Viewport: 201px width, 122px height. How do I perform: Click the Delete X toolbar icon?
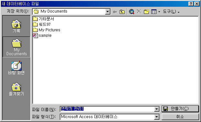[139, 12]
